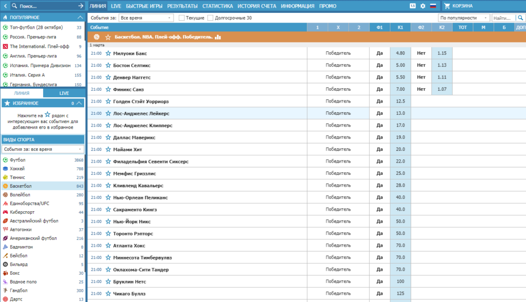
Task: Select the sidebar ЛИНИЯ tab
Action: coord(22,93)
